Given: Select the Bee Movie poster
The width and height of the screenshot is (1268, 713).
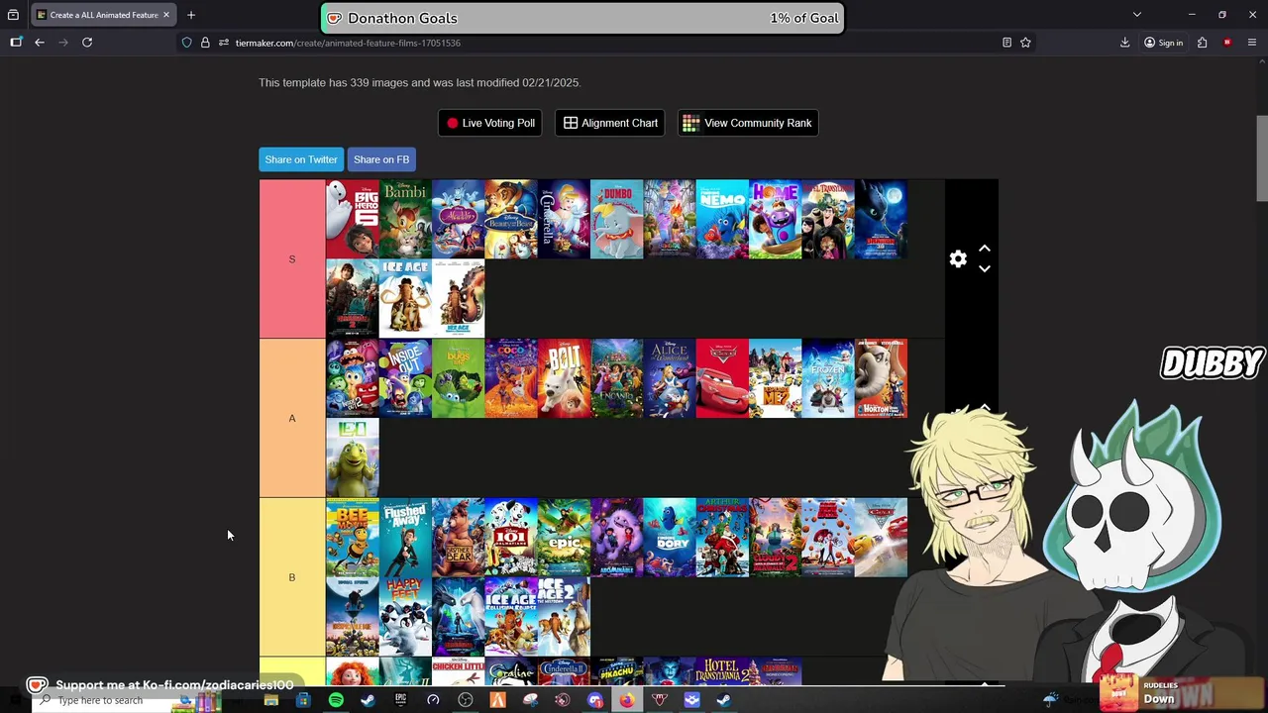Looking at the screenshot, I should (353, 538).
